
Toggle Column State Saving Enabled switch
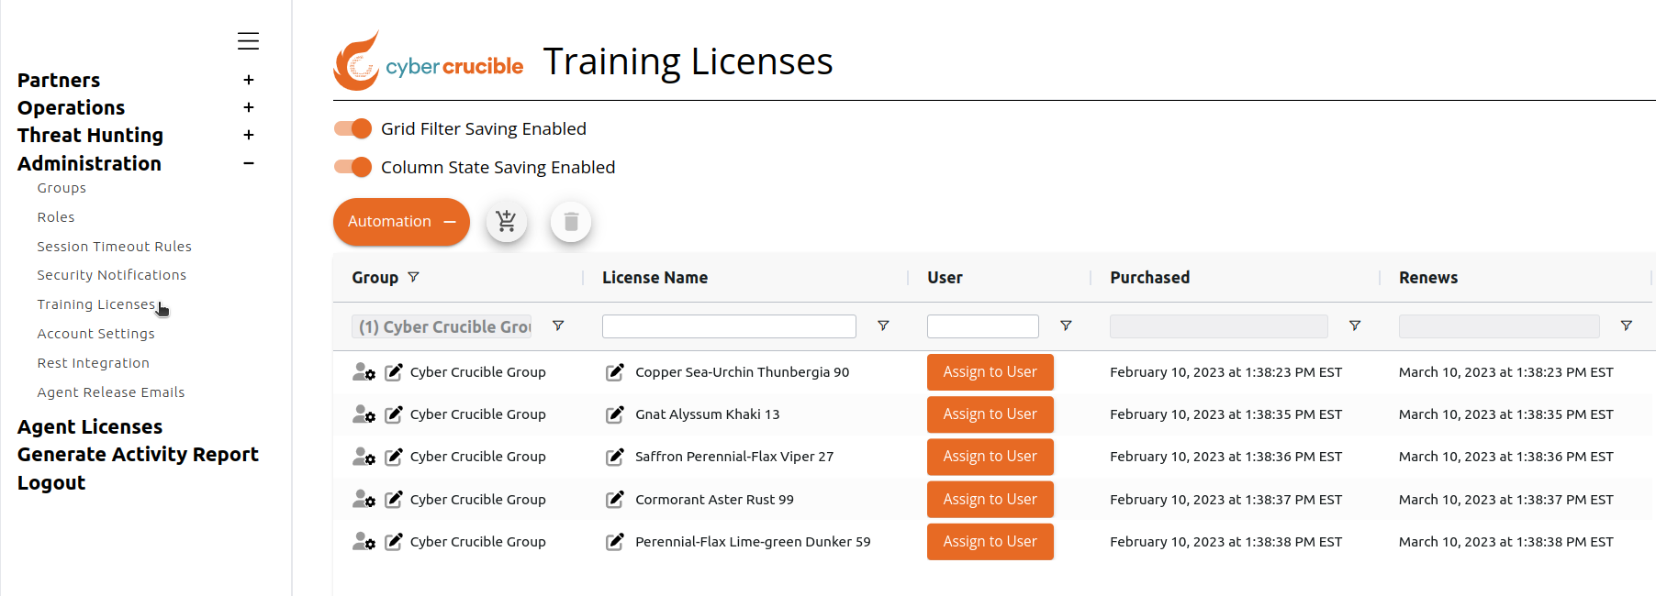click(352, 167)
